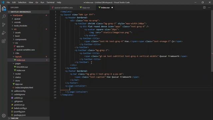Open the .postcssrc.js file
213x120 pixels.
pos(29,105)
